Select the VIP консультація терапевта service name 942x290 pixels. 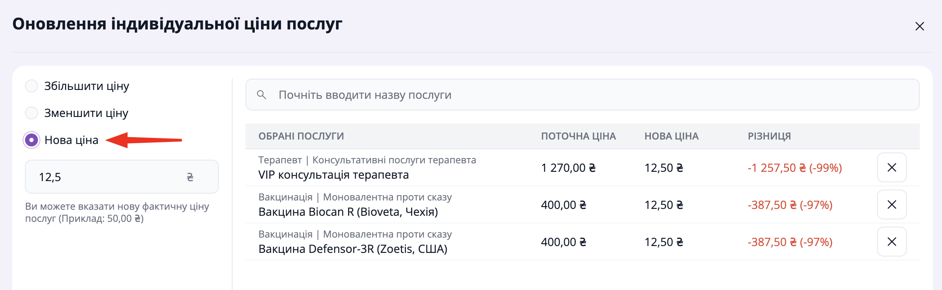point(334,175)
